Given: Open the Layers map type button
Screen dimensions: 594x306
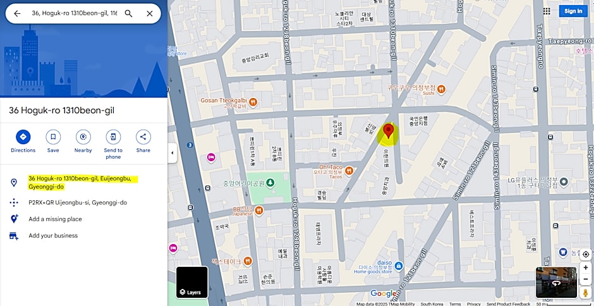Looking at the screenshot, I should (x=192, y=282).
